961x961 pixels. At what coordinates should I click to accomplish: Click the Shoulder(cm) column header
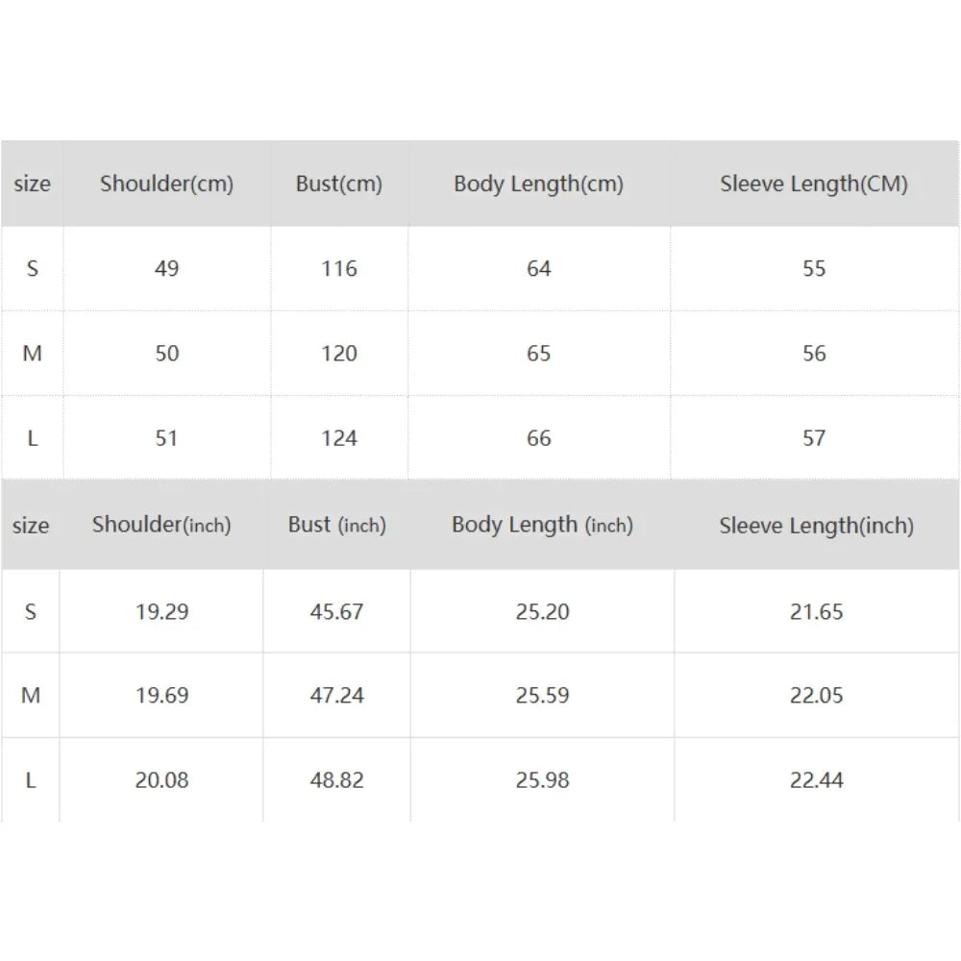tap(166, 184)
